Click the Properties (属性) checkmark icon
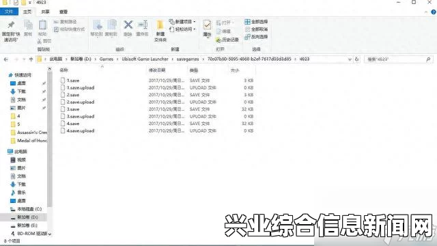The height and width of the screenshot is (246, 437). (207, 25)
